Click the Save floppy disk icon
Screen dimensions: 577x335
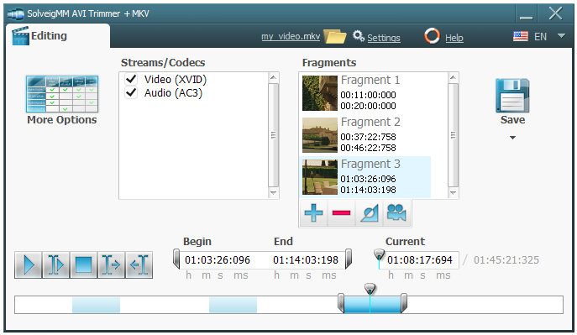512,96
